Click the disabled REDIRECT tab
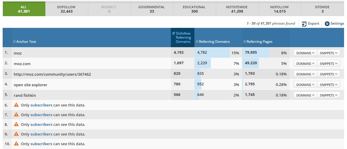347x149 pixels. point(109,9)
